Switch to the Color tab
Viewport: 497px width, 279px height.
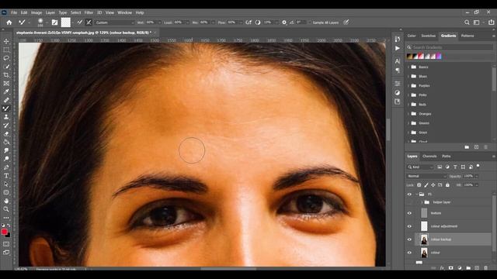pos(412,36)
